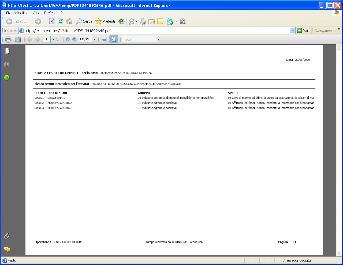Open the comments panel icon
This screenshot has width=343, height=265.
coord(7,249)
